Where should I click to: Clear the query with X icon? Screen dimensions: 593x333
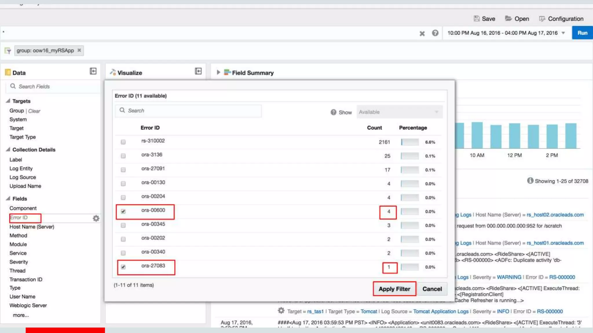(422, 34)
